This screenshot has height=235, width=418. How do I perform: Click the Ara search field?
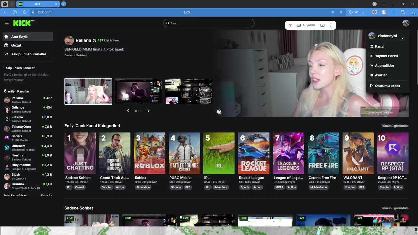(209, 23)
